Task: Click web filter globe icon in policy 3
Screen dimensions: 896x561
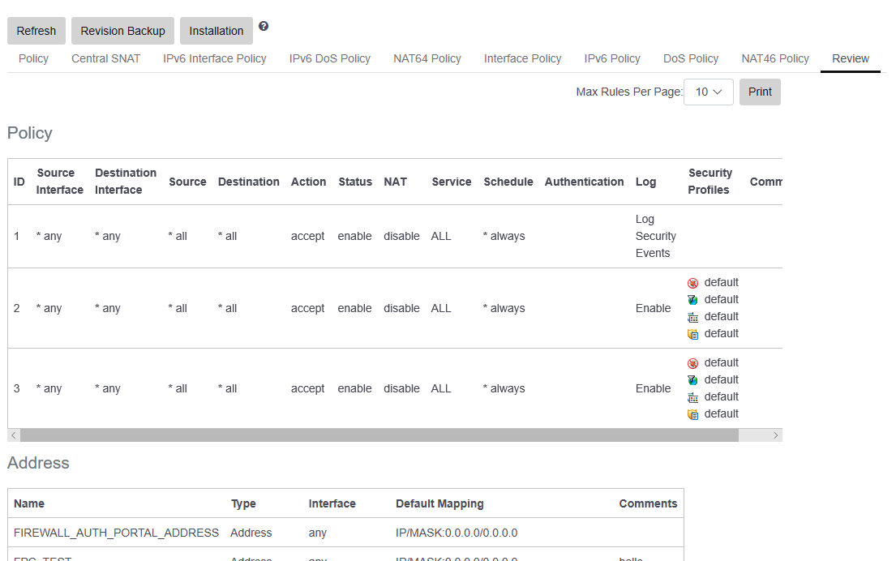Action: pos(692,380)
